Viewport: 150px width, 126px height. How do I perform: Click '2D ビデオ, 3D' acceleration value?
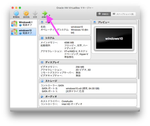click(x=83, y=70)
